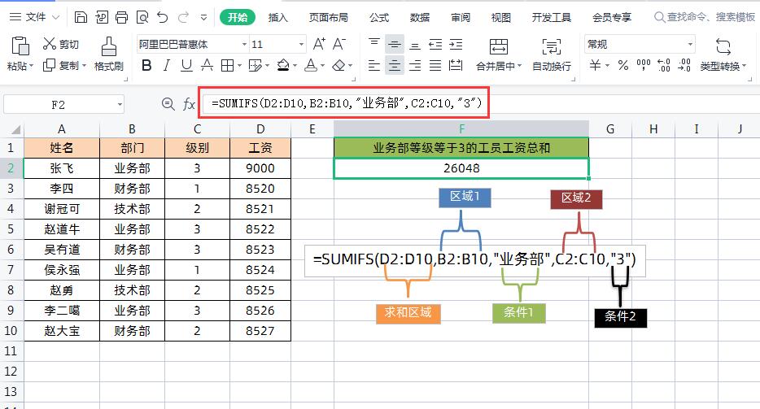760x409 pixels.
Task: Click inside the SUMIFS formula bar
Action: coord(480,102)
